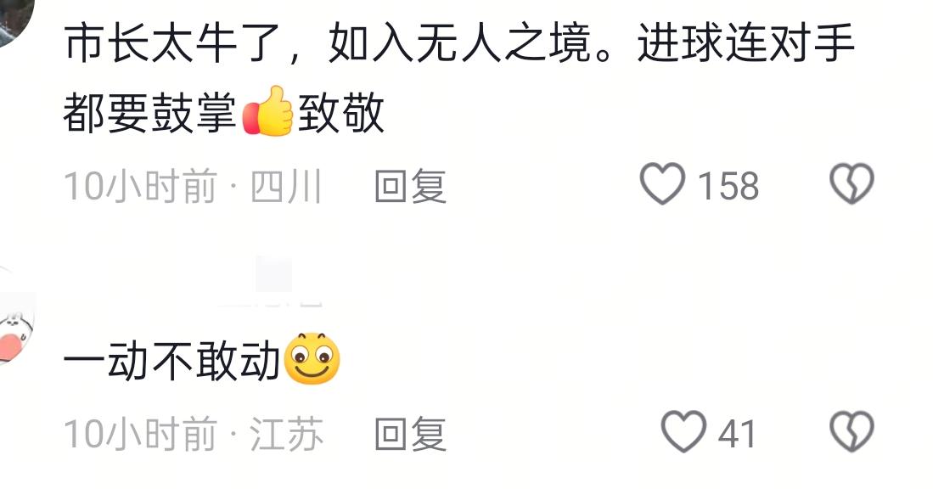Tap the thumbs-up emoji in first comment

267,111
